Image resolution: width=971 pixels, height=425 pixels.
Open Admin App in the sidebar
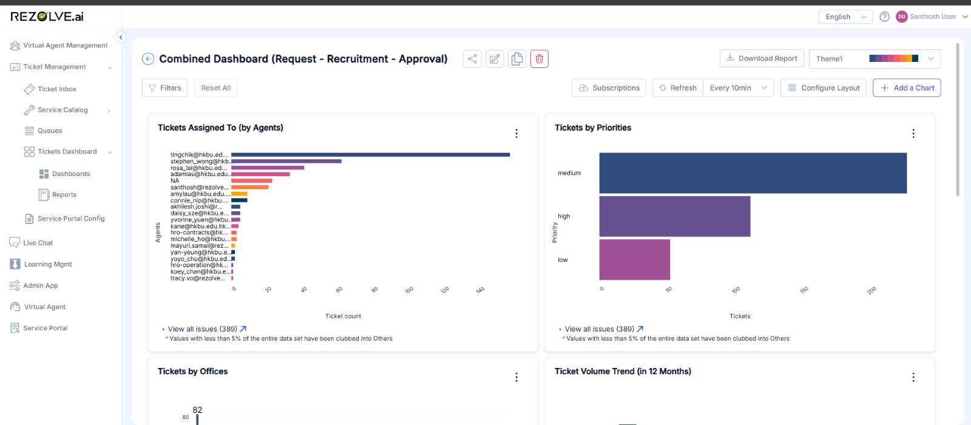[x=34, y=285]
